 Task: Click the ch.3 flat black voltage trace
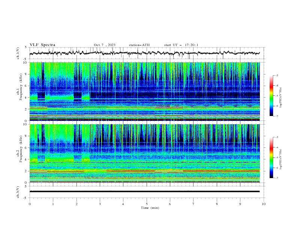click(x=144, y=192)
